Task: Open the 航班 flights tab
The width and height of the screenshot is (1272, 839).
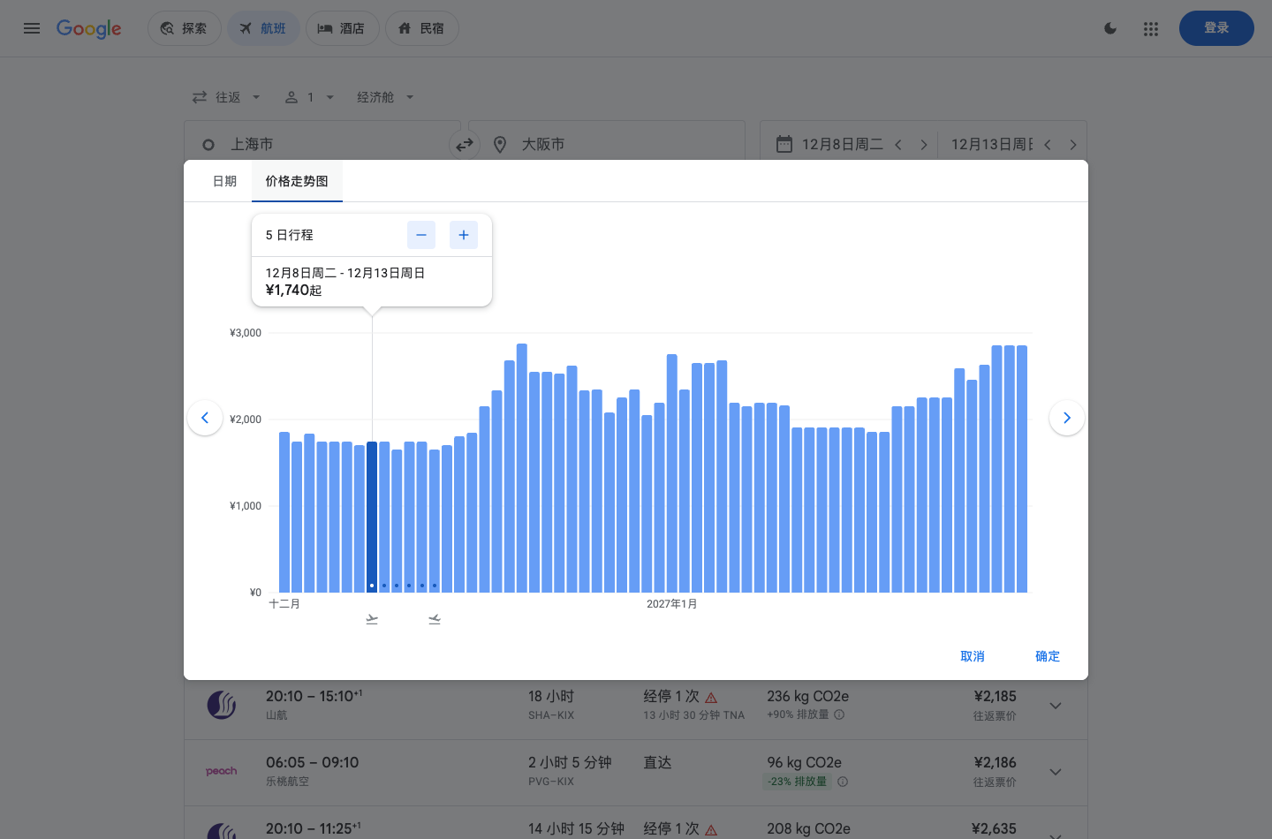Action: coord(263,28)
